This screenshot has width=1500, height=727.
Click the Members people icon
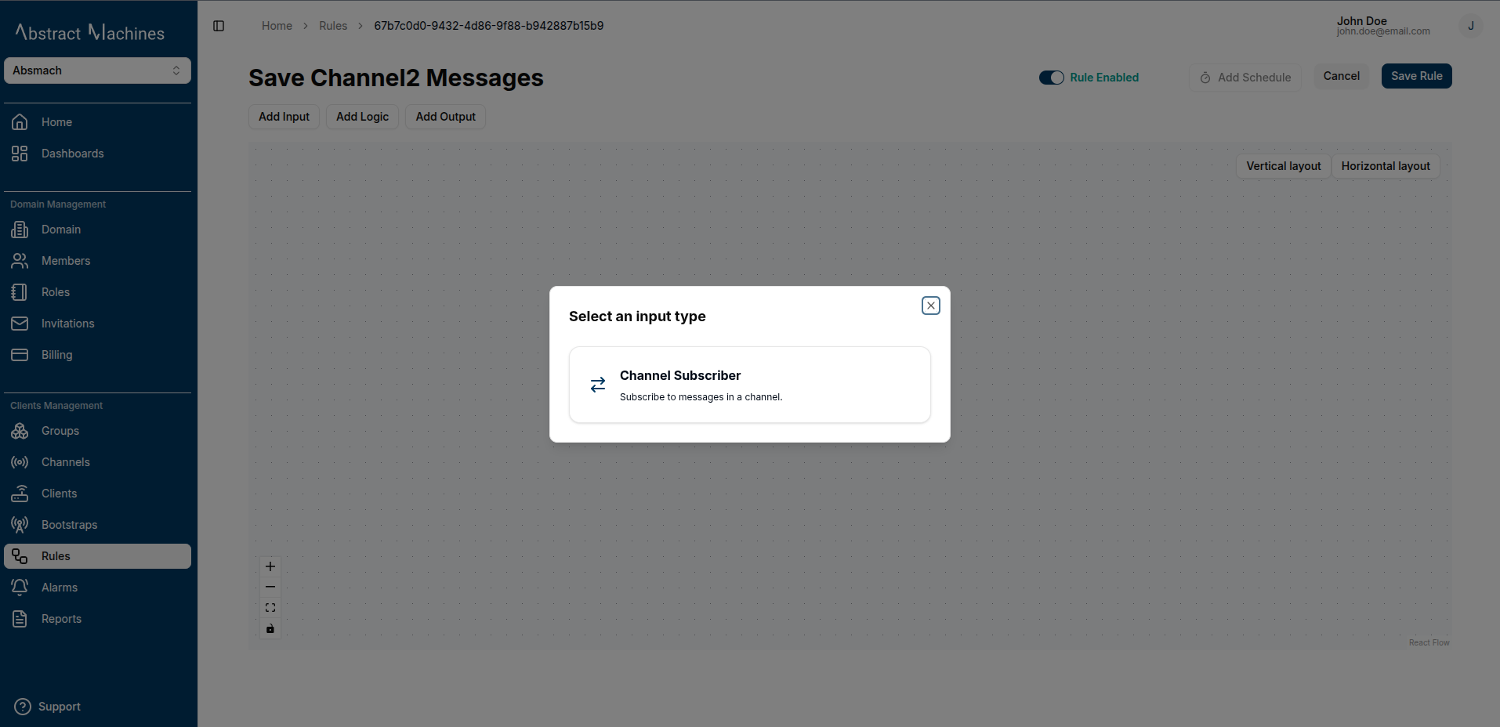click(x=20, y=261)
